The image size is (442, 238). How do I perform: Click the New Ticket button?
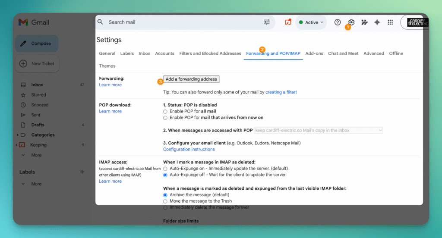coord(37,64)
